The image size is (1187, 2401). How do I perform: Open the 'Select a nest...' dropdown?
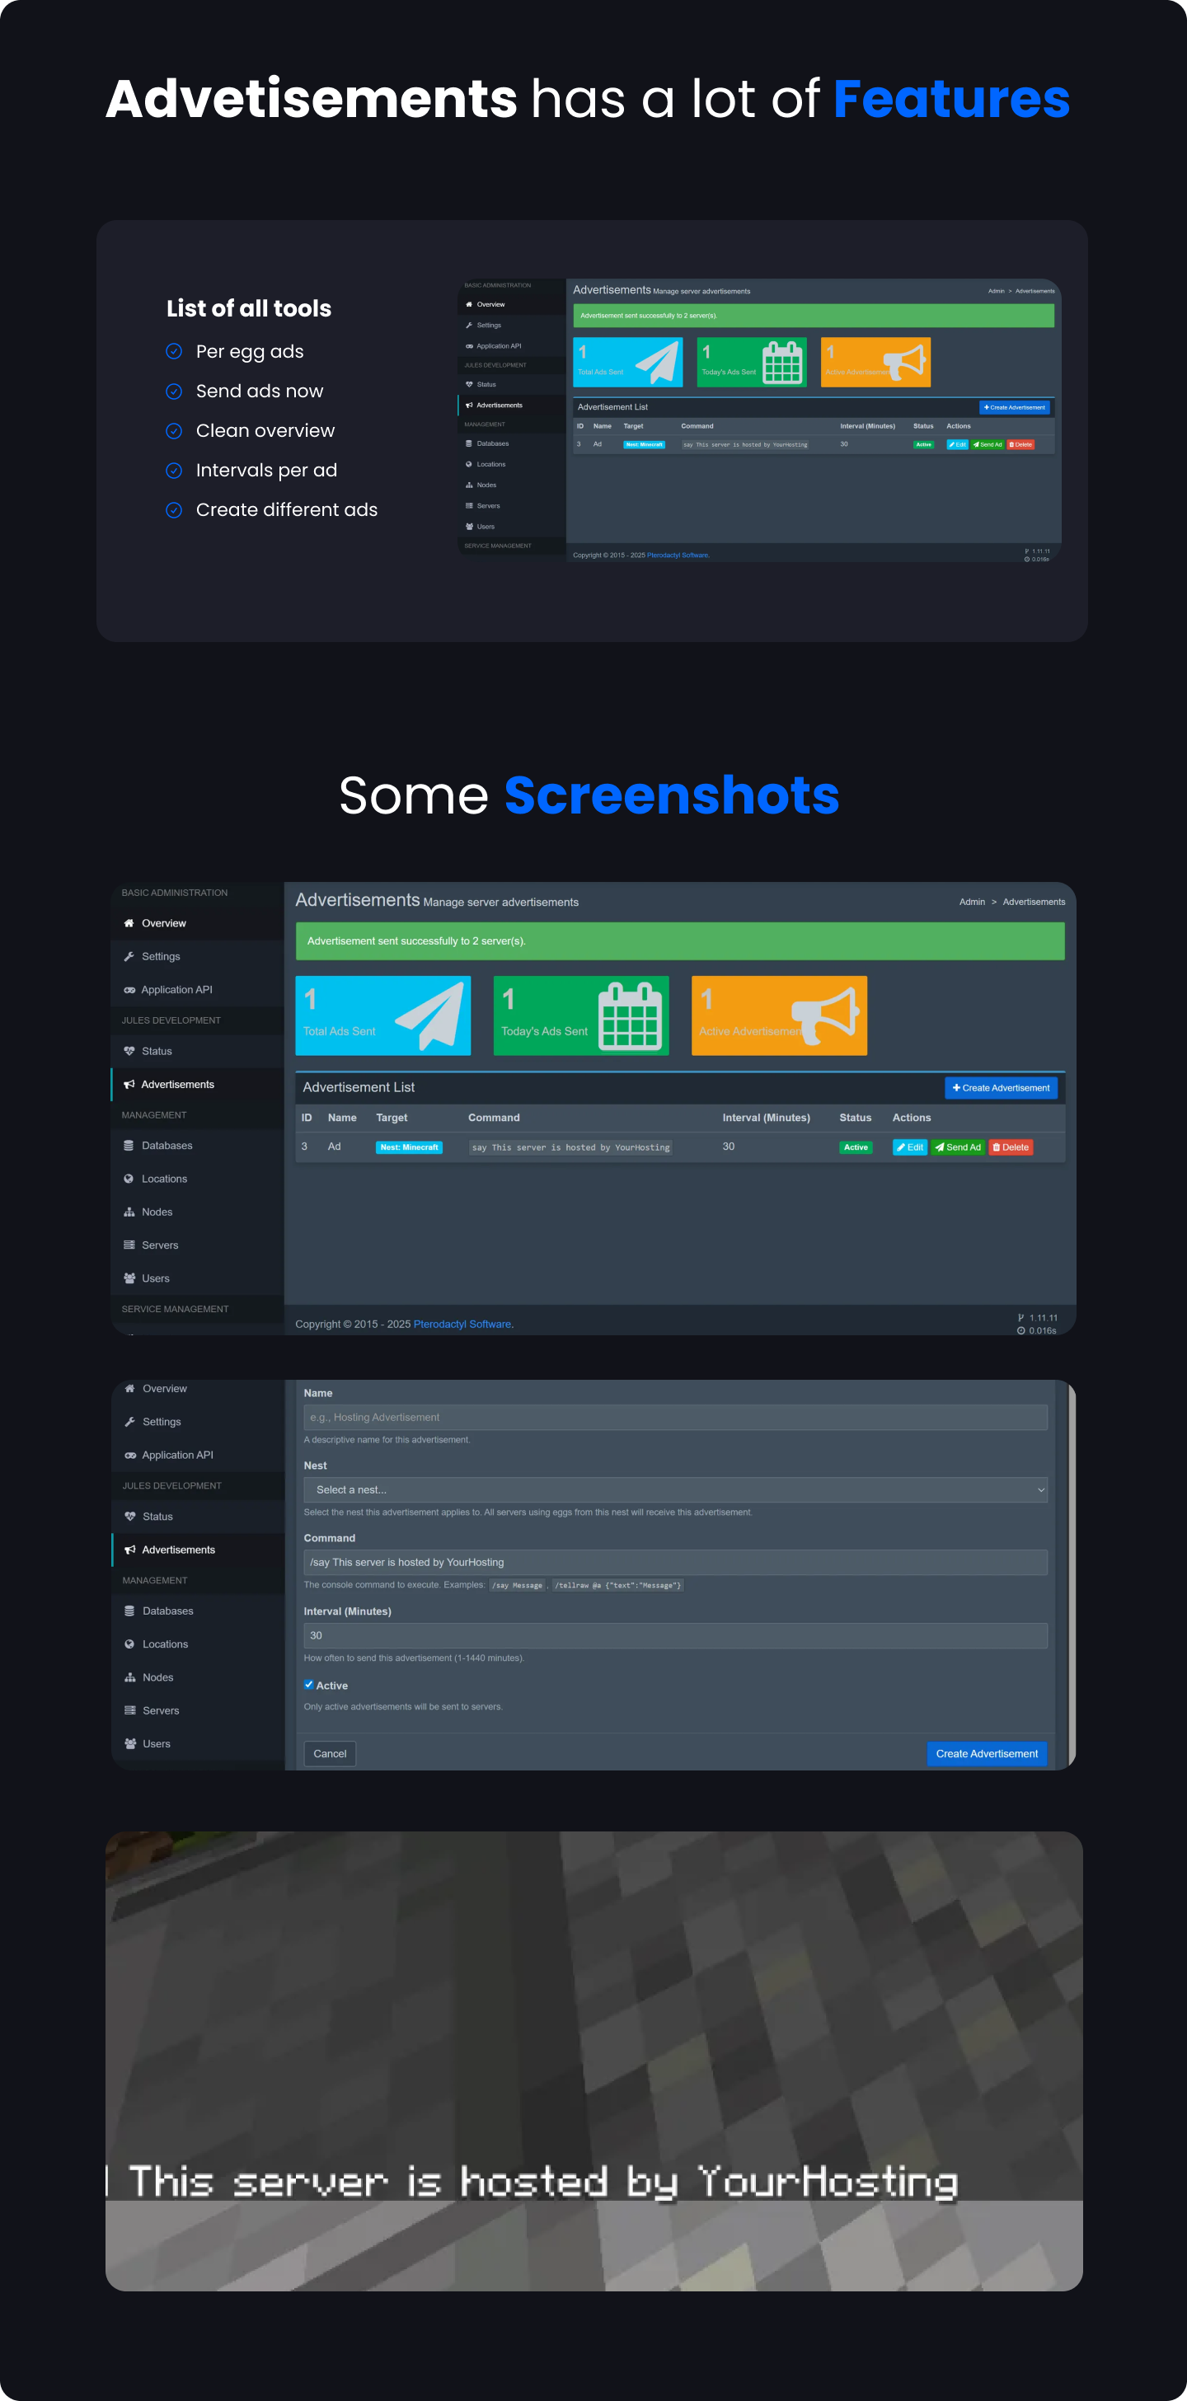(x=674, y=1489)
